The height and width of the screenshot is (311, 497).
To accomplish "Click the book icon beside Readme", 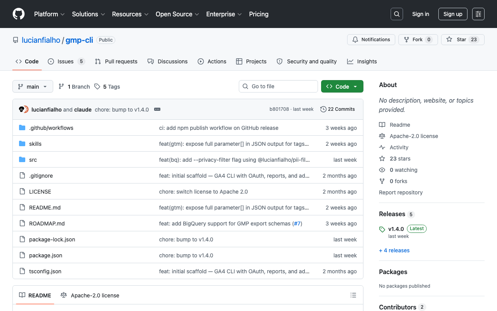I will pos(382,125).
